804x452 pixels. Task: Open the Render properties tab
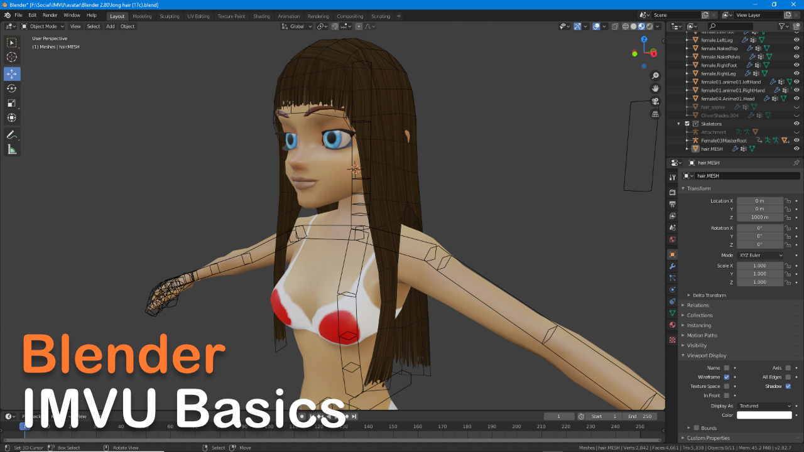(673, 192)
